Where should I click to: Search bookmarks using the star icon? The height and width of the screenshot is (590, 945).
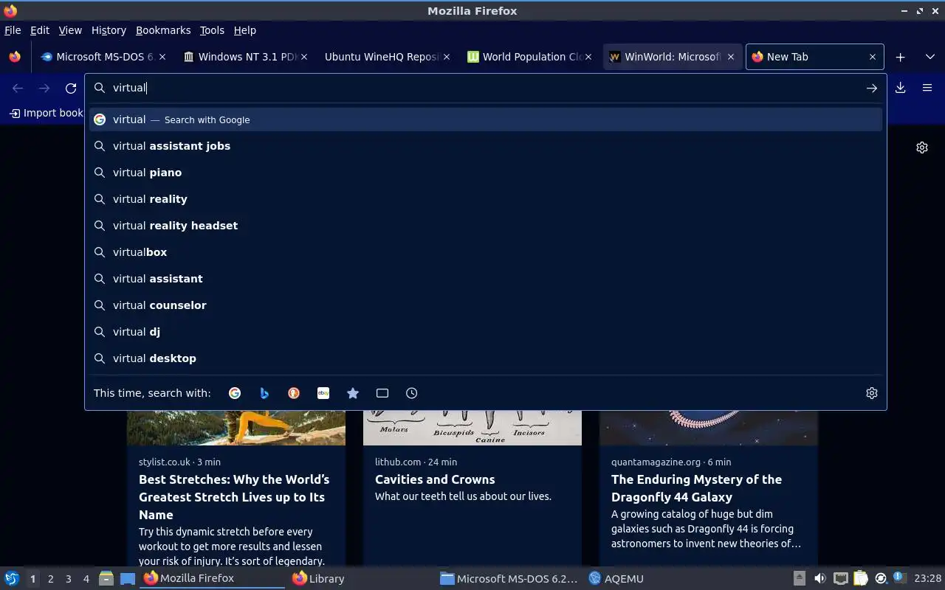point(353,393)
